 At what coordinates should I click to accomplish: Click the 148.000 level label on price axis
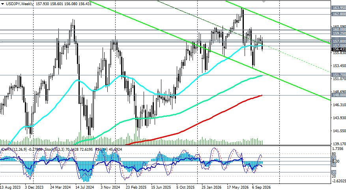pyautogui.click(x=339, y=95)
